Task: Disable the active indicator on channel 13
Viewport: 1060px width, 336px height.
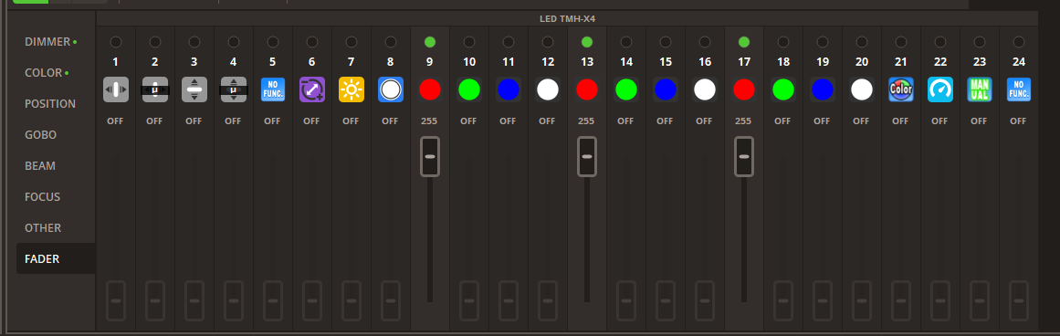Action: click(x=586, y=42)
